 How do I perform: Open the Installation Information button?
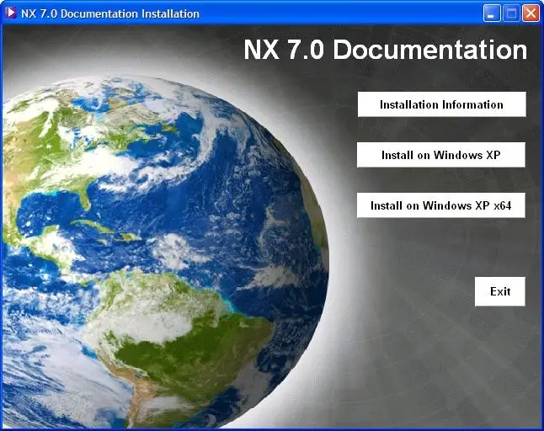(x=441, y=104)
